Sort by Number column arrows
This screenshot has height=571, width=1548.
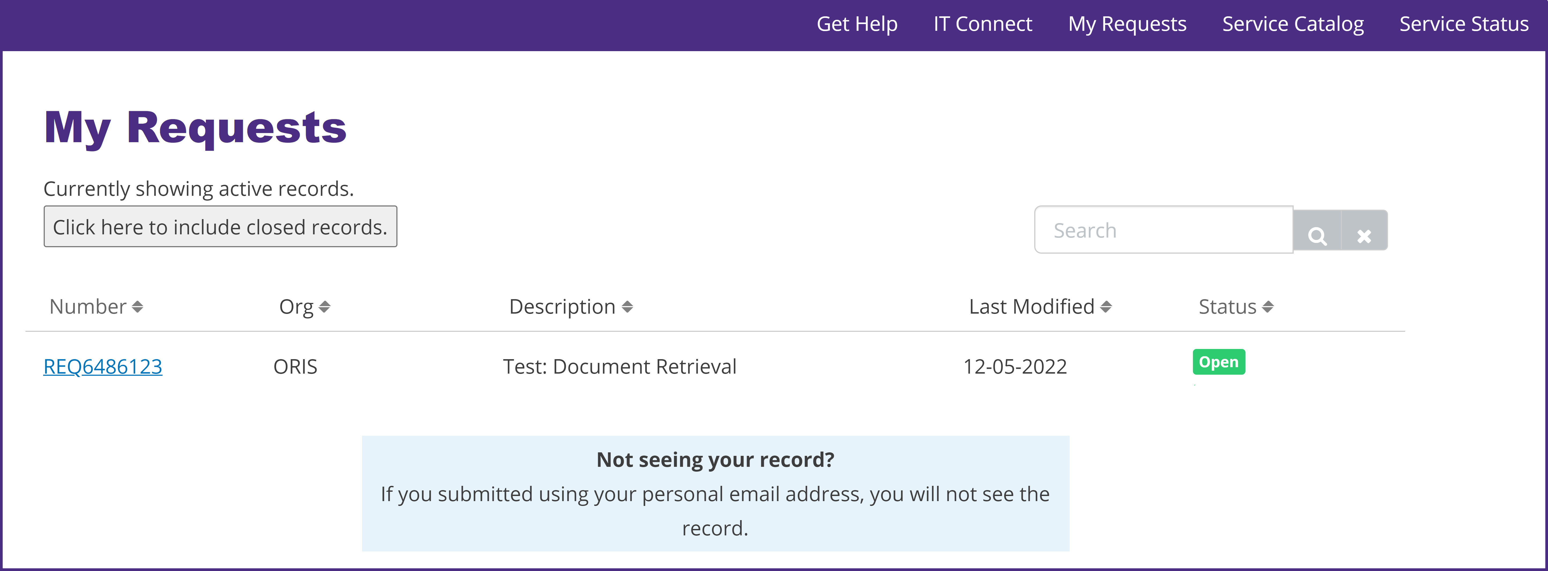pos(137,307)
